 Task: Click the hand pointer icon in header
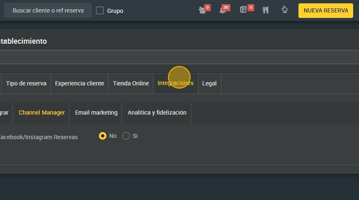coord(284,10)
